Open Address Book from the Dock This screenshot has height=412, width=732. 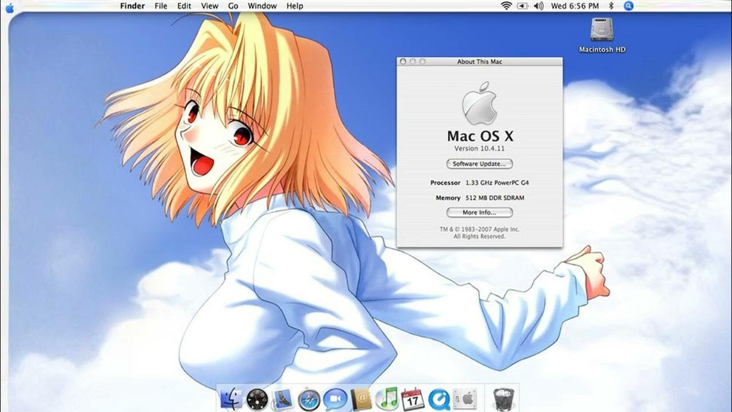(x=361, y=399)
